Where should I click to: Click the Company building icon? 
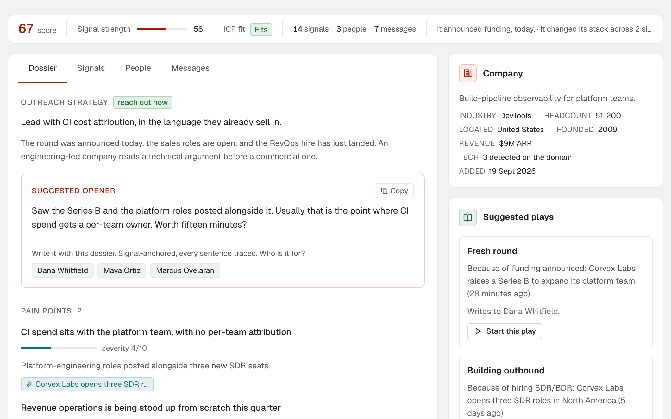point(467,73)
